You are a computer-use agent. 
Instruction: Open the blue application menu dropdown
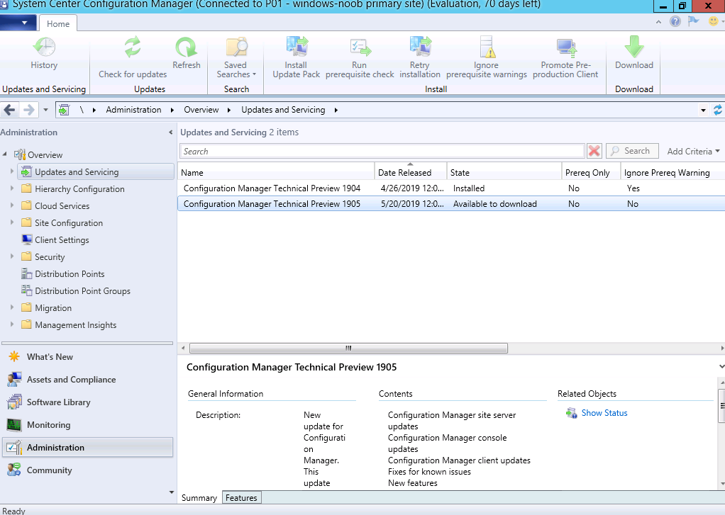tap(19, 23)
